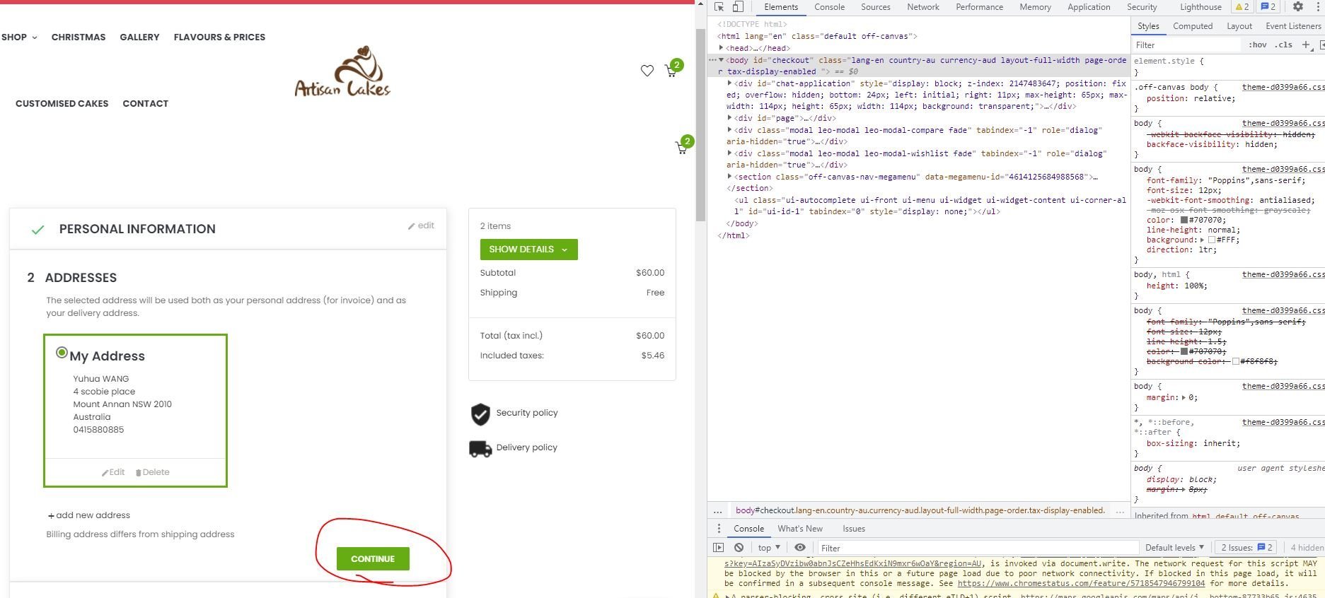
Task: Click the #707070 color swatch in body rule
Action: [x=1184, y=220]
